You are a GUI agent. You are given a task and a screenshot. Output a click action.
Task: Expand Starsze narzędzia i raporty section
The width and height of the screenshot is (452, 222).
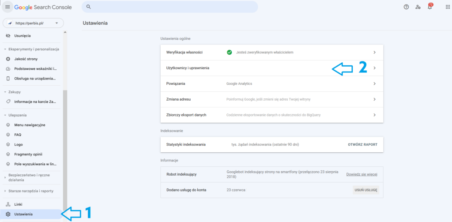5,191
